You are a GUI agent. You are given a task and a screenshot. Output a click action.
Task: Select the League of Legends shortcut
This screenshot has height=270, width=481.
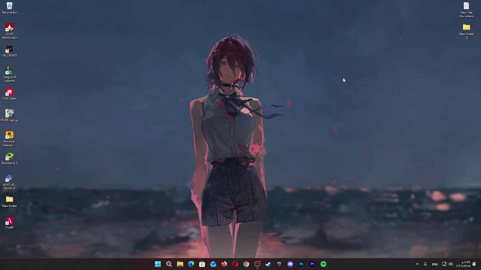coord(9,75)
